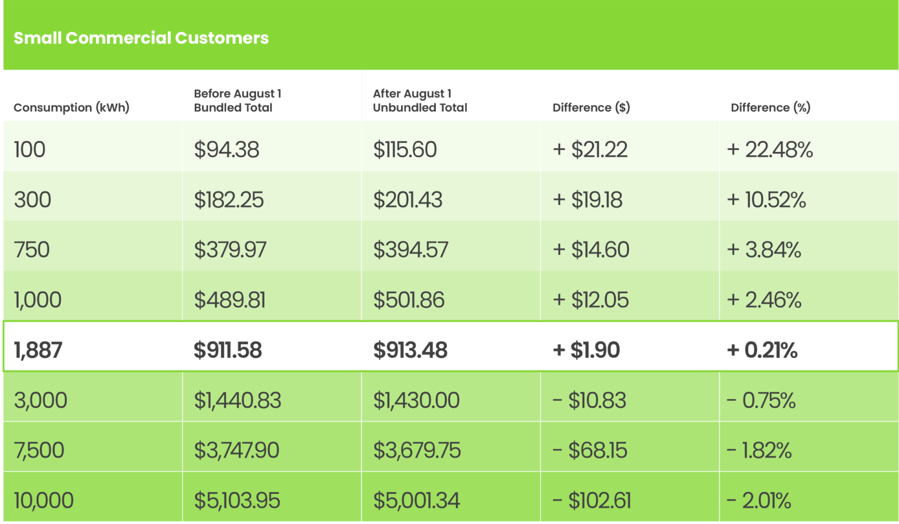Click the Before August 1 Bundled Total header
Viewport: 899px width, 524px height.
238,100
